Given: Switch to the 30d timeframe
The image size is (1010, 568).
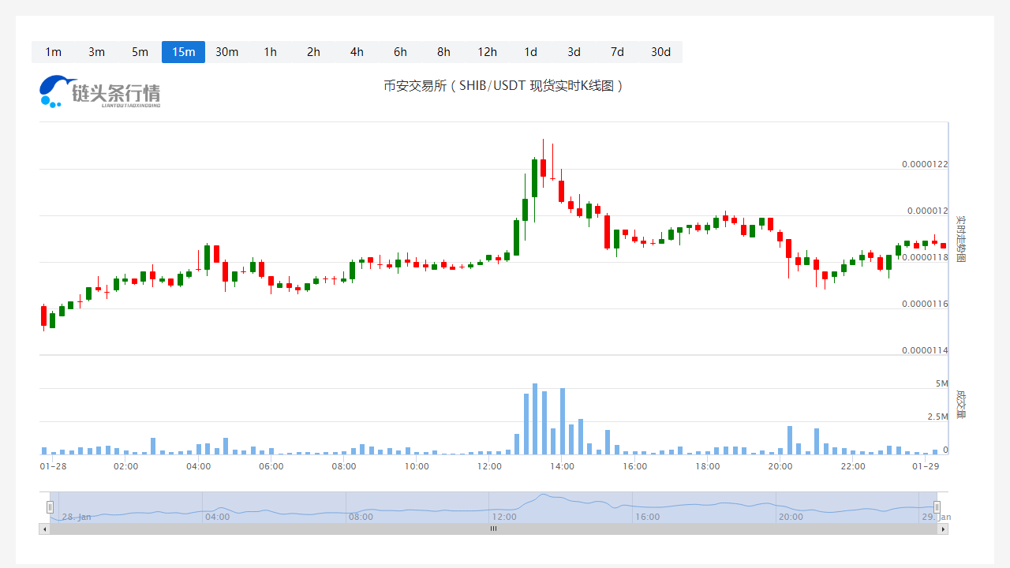Looking at the screenshot, I should 660,52.
